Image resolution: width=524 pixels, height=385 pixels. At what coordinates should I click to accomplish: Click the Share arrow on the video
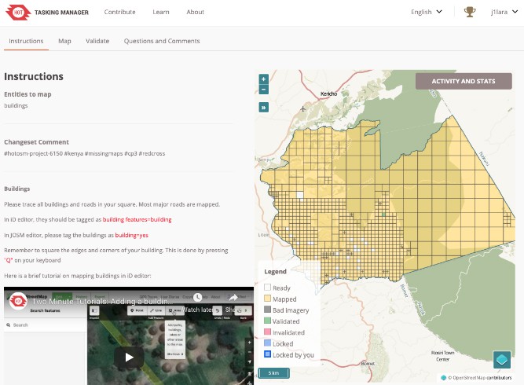tap(233, 298)
